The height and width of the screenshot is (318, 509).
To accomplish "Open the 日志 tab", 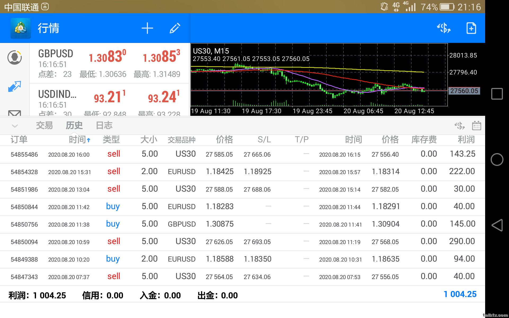I will 104,125.
